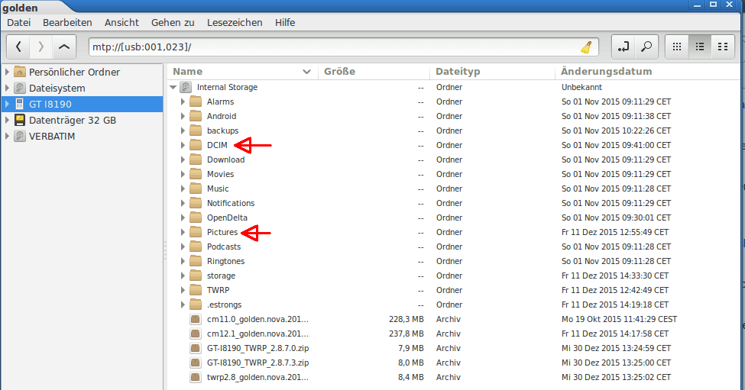Minimize the golden window

pyautogui.click(x=698, y=5)
